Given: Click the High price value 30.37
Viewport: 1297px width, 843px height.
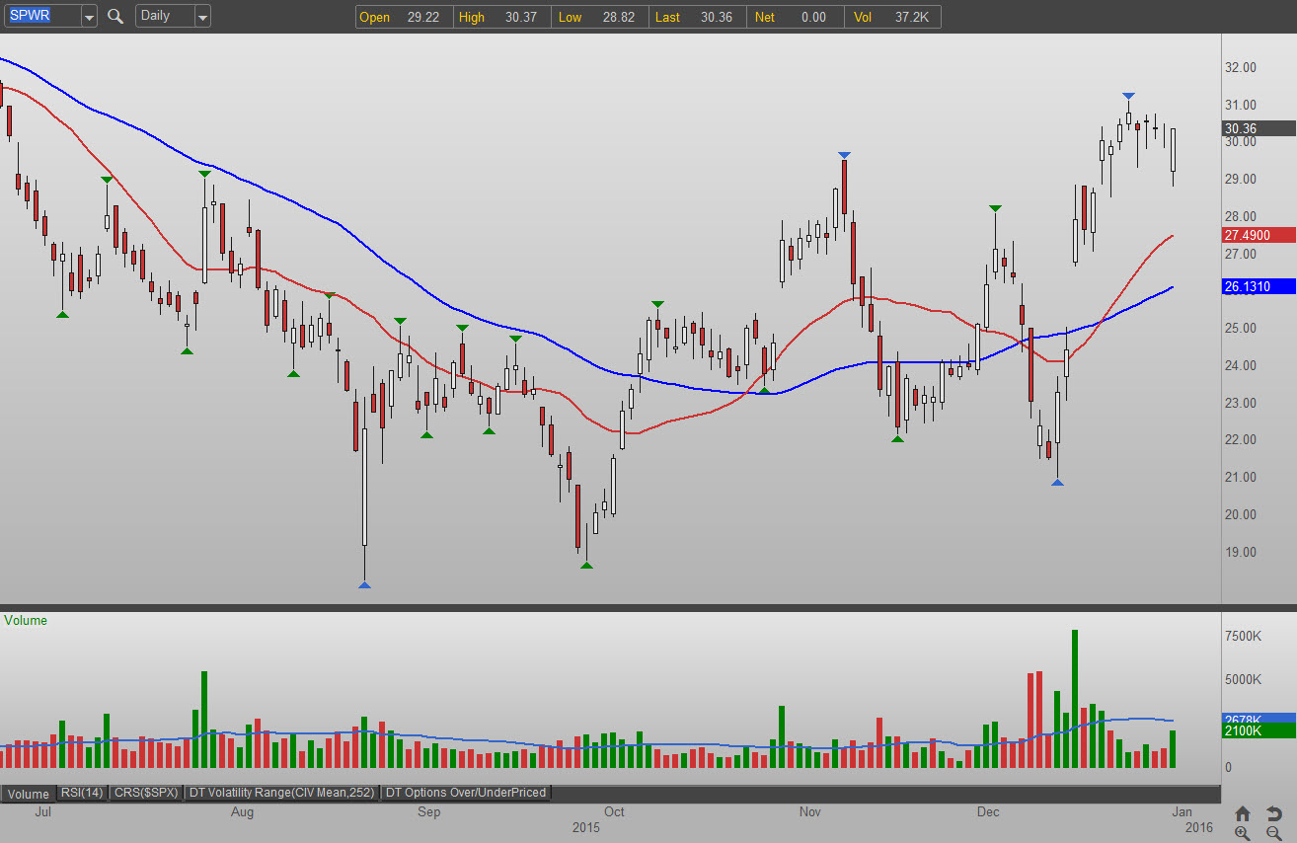Looking at the screenshot, I should (522, 17).
